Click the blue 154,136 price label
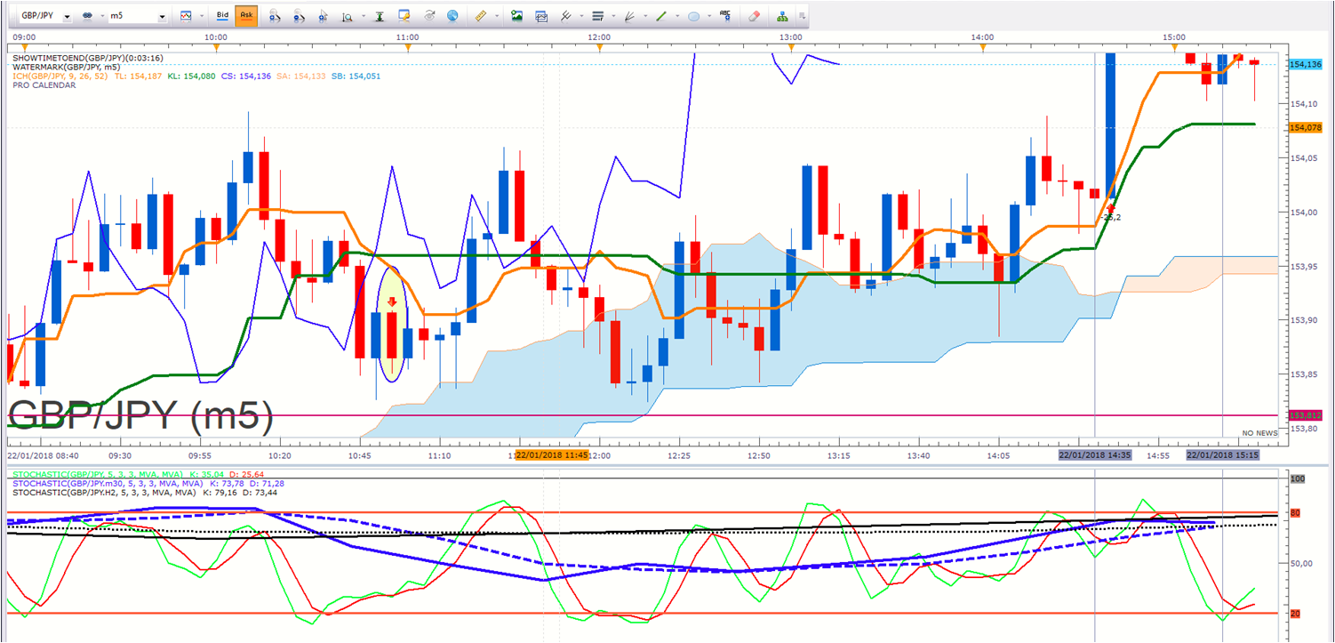Screen dimensions: 1335x643 (x=1305, y=64)
